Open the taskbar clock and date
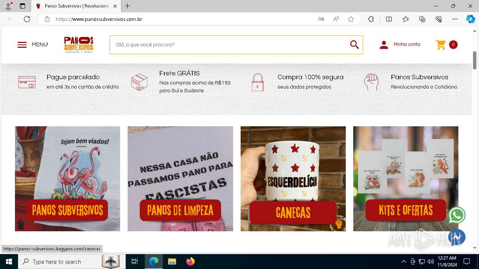The width and height of the screenshot is (479, 269). point(447,262)
